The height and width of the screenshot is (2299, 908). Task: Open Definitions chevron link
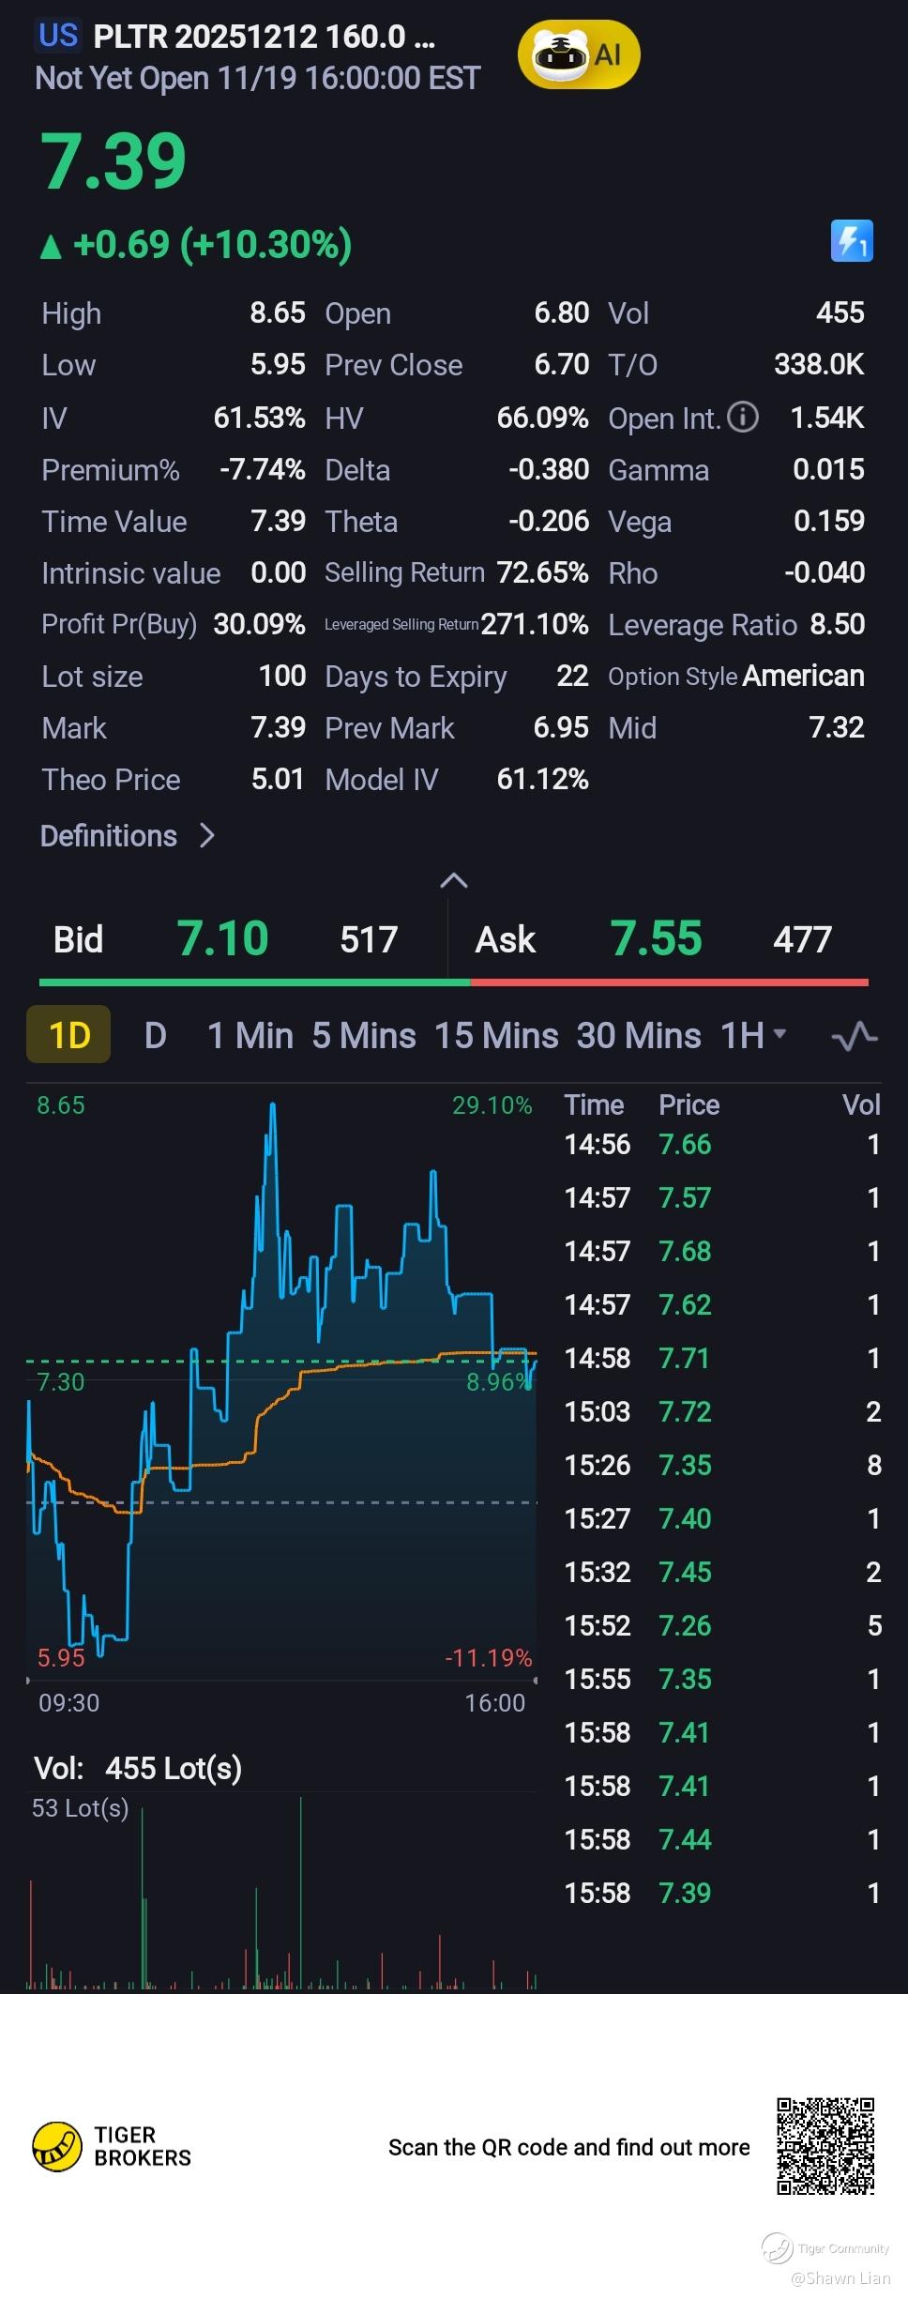click(129, 835)
